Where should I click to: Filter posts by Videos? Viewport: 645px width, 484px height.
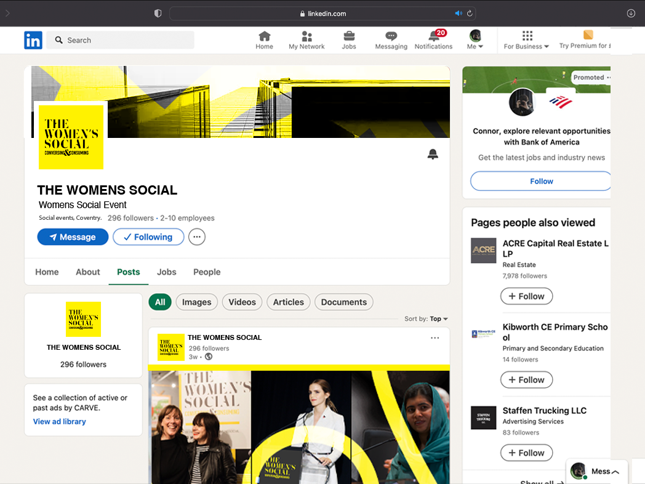click(x=242, y=302)
